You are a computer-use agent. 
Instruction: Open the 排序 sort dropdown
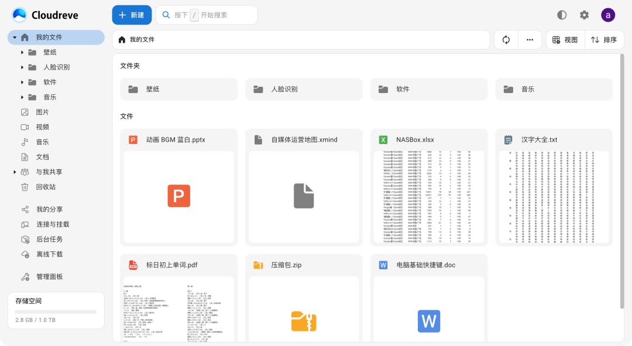pyautogui.click(x=604, y=40)
